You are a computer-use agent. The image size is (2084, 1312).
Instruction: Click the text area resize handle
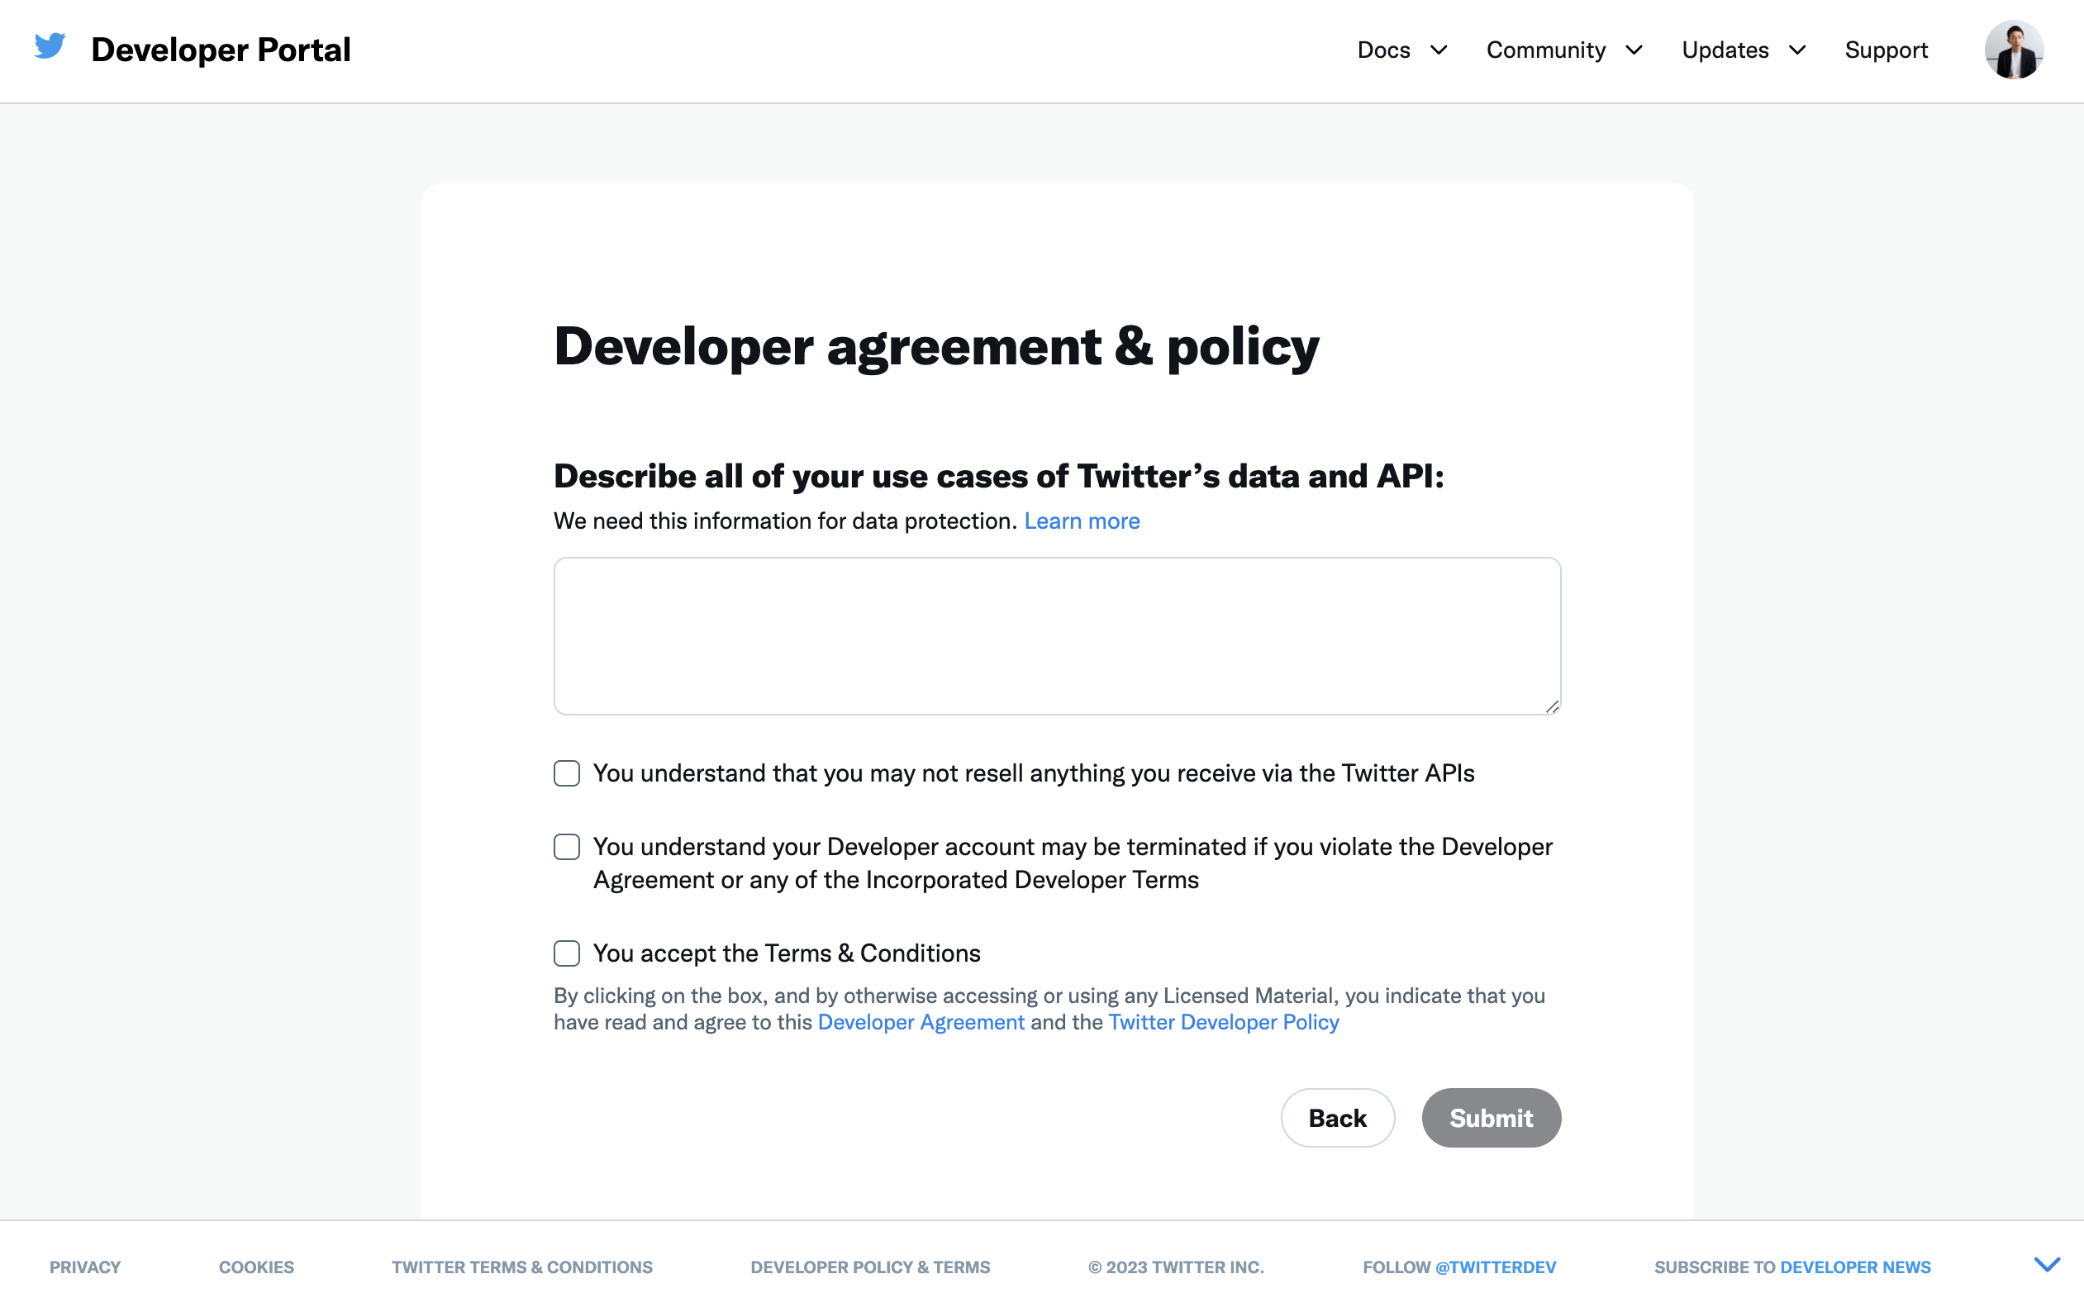[1552, 707]
